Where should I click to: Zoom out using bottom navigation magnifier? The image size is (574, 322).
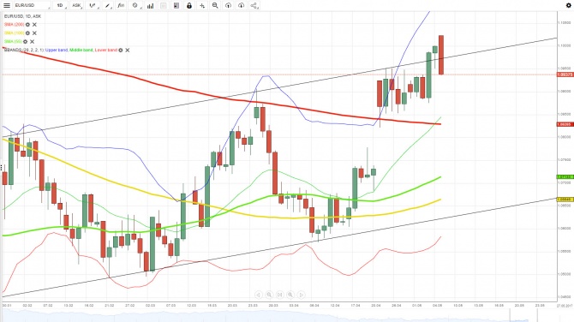[269, 295]
